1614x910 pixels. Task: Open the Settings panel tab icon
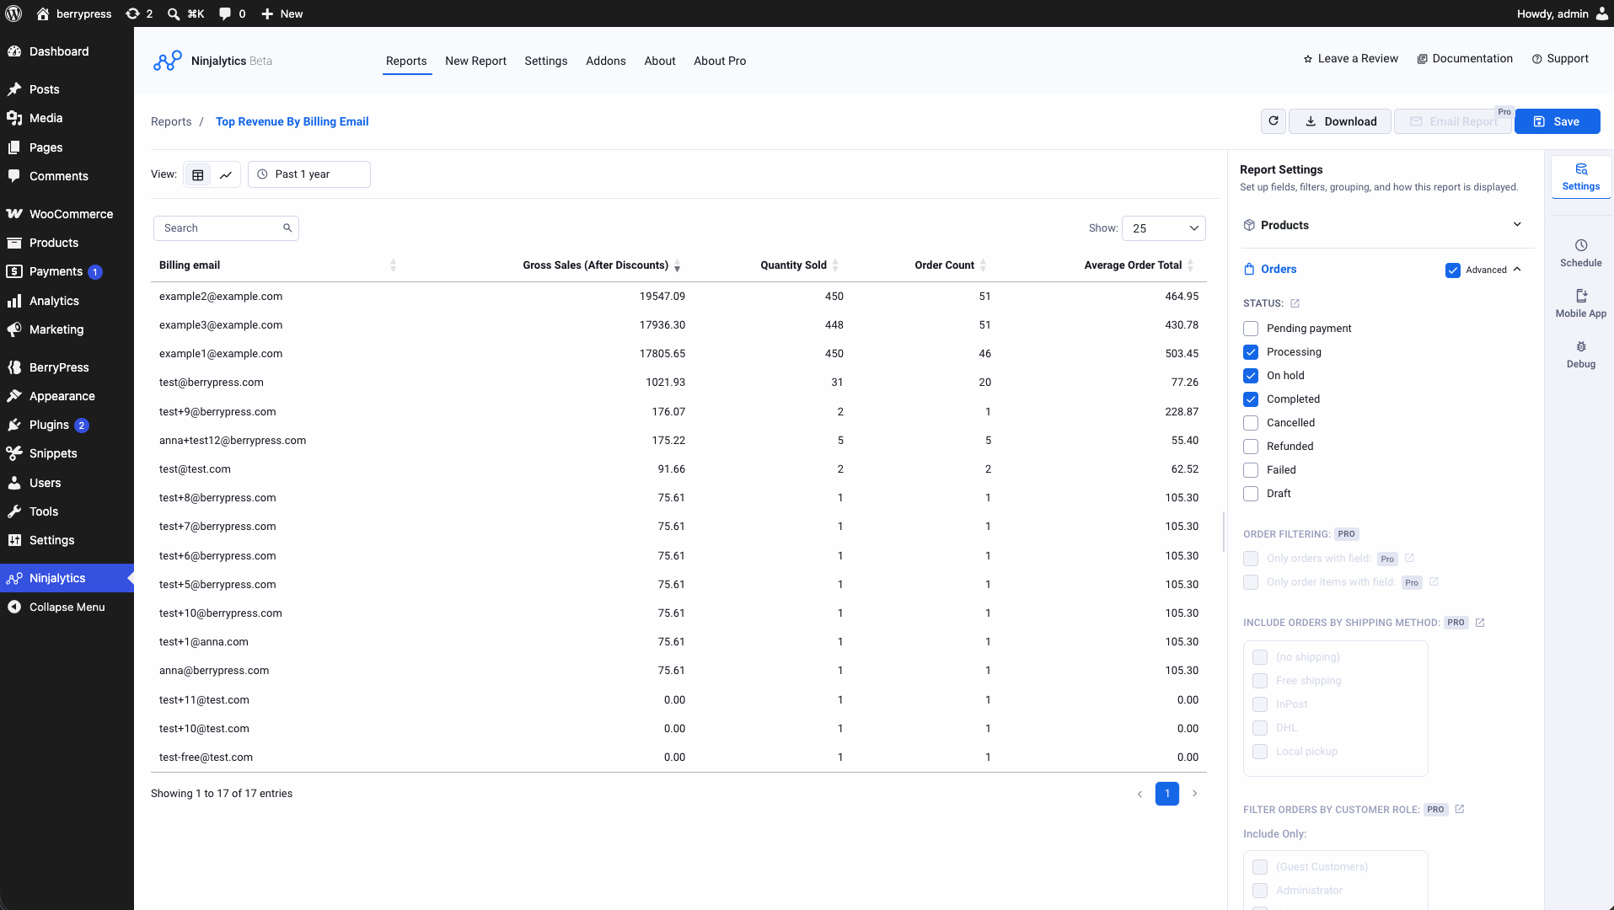(x=1581, y=177)
